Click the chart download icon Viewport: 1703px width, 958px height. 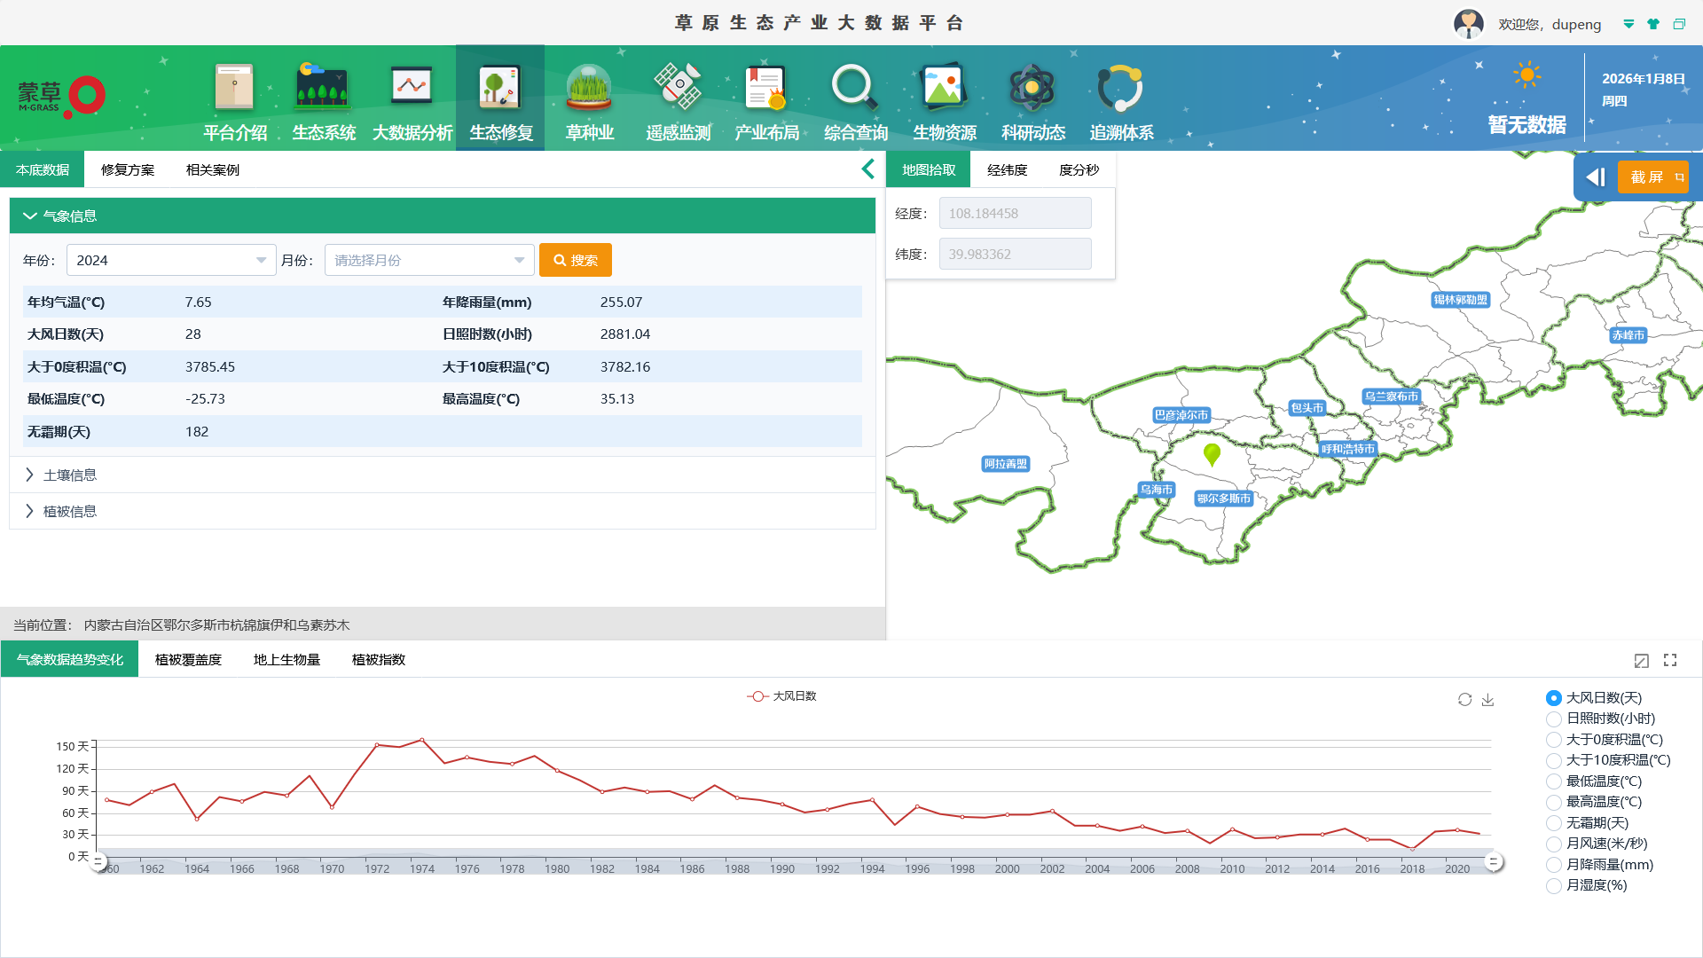tap(1488, 700)
